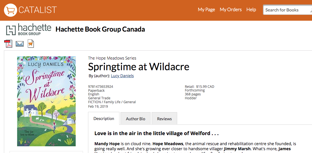Viewport: 312px width, 153px height.
Task: Click 'Hachette Book Group Canada' heading
Action: tap(100, 29)
